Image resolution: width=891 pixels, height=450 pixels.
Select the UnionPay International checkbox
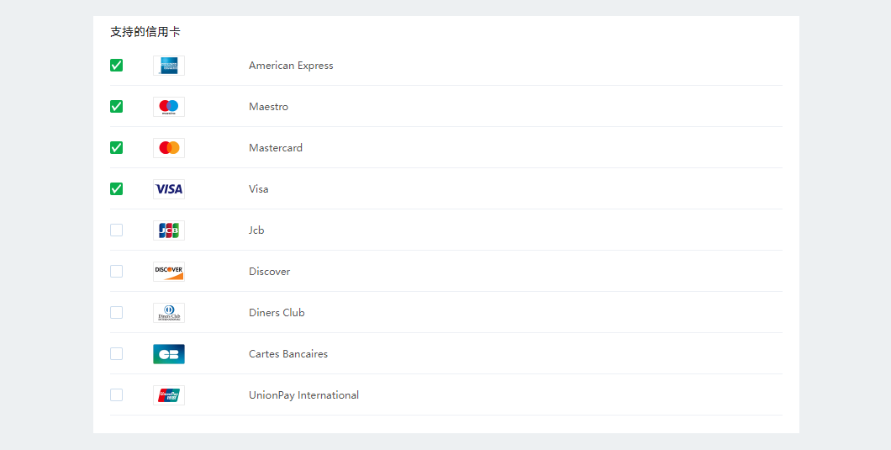point(117,395)
